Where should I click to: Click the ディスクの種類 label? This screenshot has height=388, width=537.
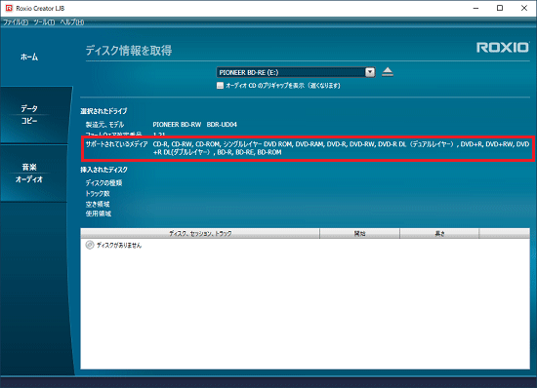pos(103,183)
